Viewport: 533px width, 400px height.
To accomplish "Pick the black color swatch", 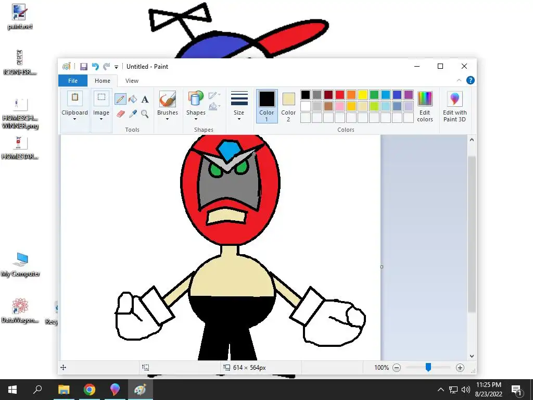I will tap(306, 95).
